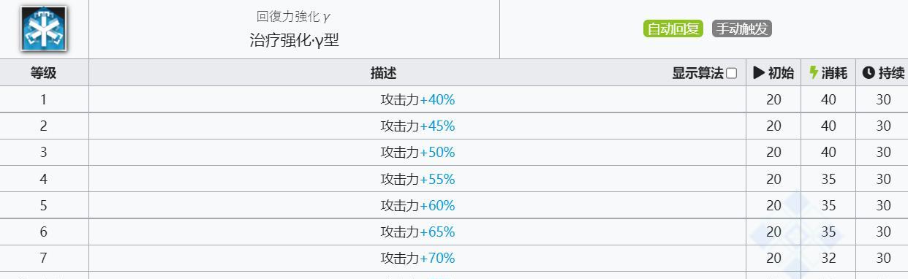Viewport: 908px width, 279px height.
Task: Click the 攻击力+65% text in row 6
Action: (x=417, y=232)
